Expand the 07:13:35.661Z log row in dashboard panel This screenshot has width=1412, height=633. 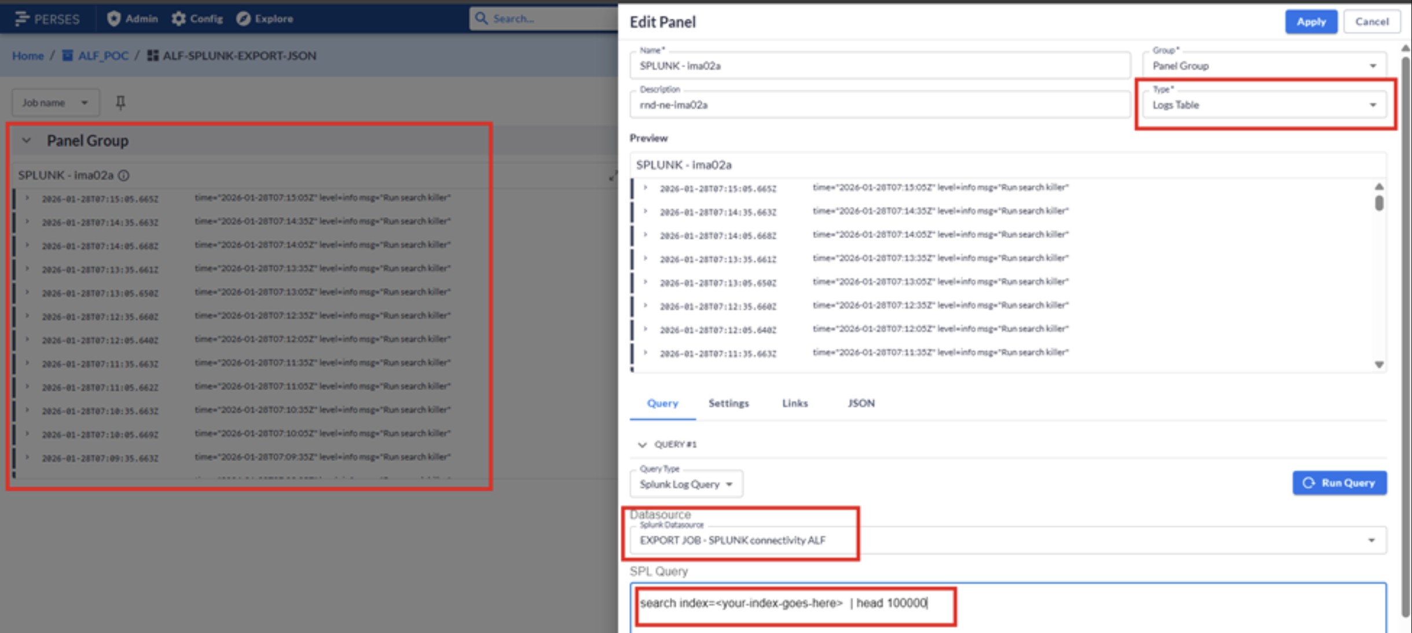tap(27, 269)
